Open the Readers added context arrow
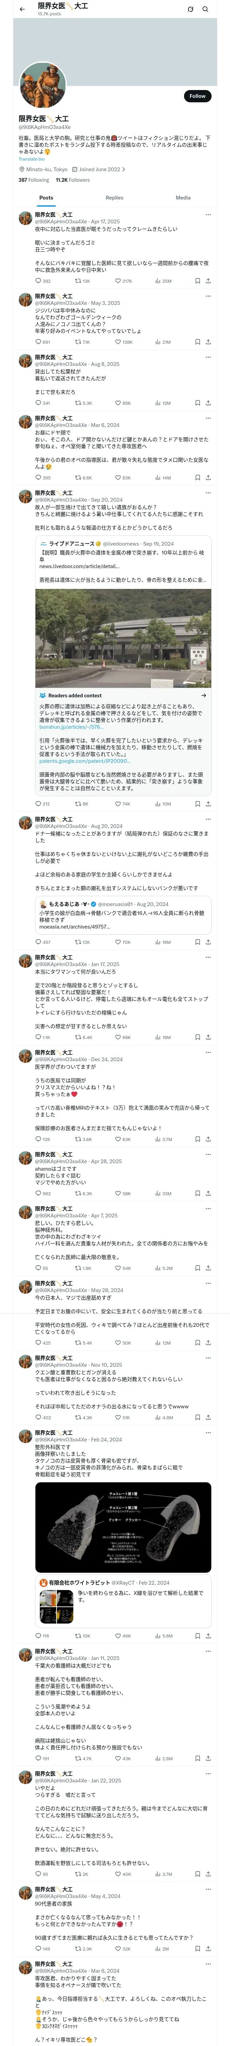The height and width of the screenshot is (2046, 230). (203, 695)
